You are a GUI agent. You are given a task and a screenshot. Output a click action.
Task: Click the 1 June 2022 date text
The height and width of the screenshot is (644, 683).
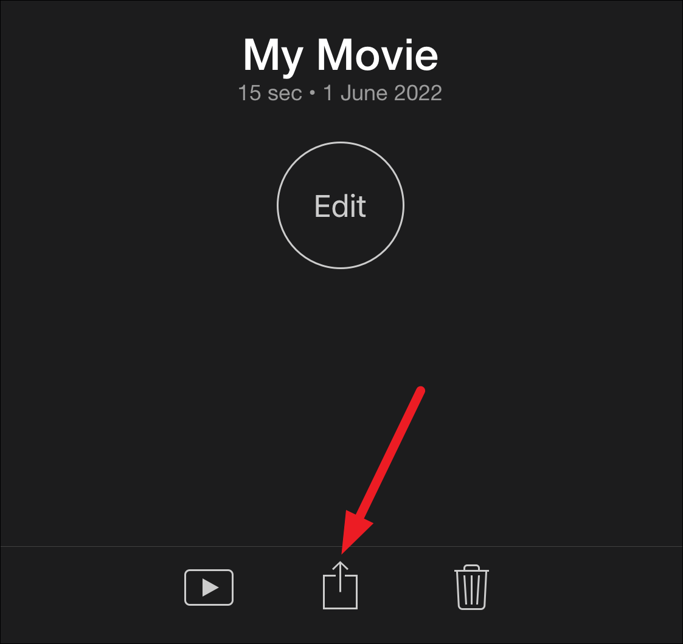point(383,93)
